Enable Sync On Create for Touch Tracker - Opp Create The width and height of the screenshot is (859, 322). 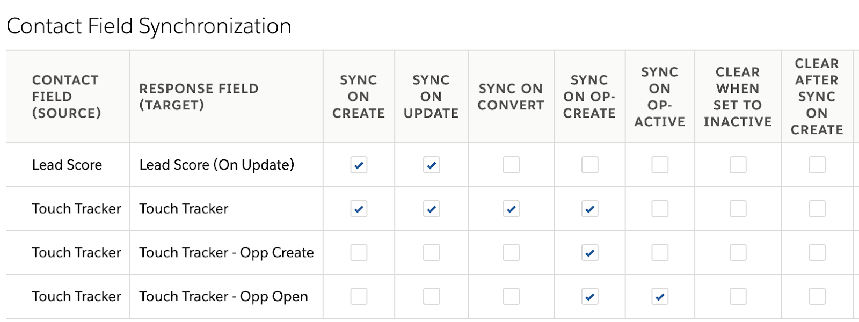359,253
